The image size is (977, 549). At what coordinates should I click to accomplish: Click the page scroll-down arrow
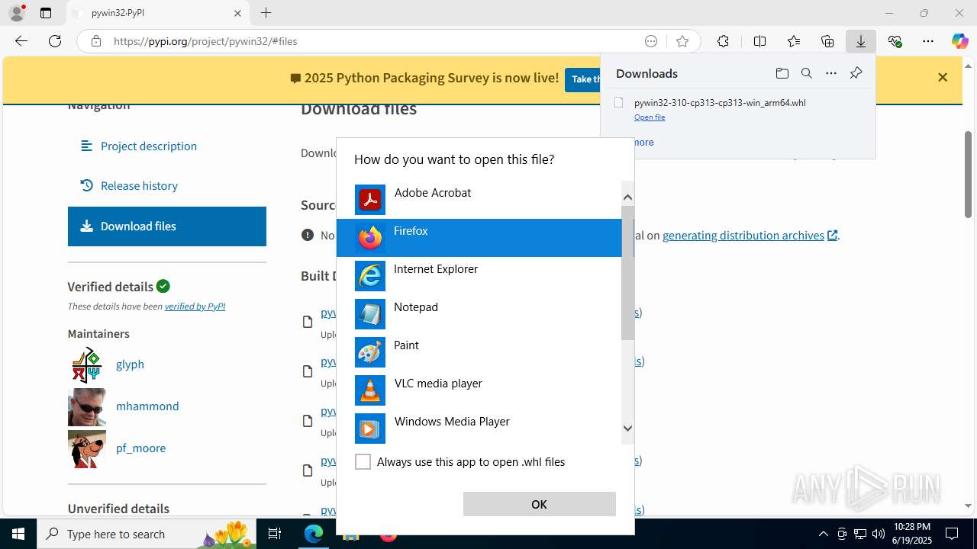[968, 506]
